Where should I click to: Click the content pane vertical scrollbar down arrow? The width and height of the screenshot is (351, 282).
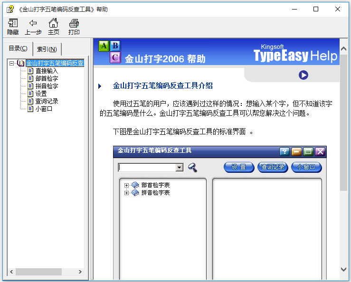[x=344, y=269]
